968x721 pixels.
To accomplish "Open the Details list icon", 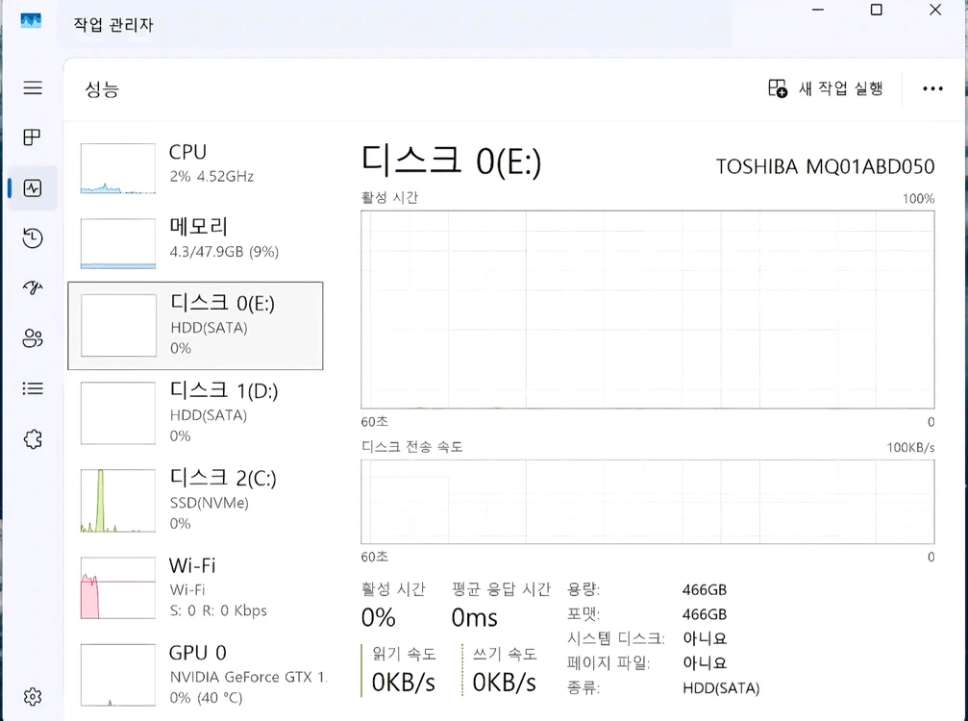I will point(33,388).
